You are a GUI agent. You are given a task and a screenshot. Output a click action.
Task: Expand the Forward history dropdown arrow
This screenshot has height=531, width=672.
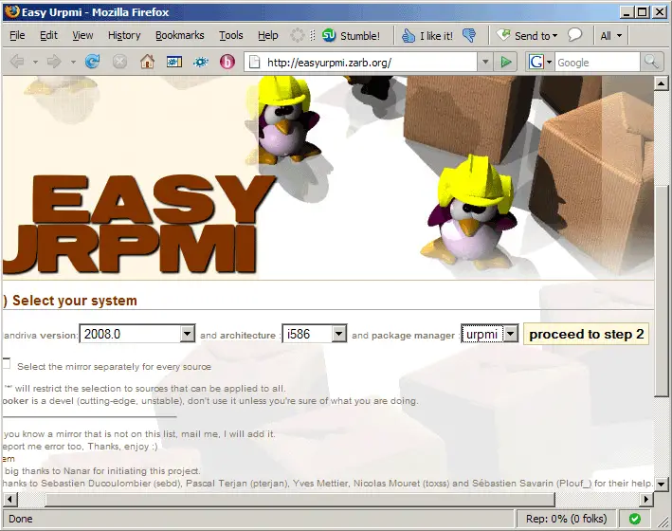coord(73,63)
